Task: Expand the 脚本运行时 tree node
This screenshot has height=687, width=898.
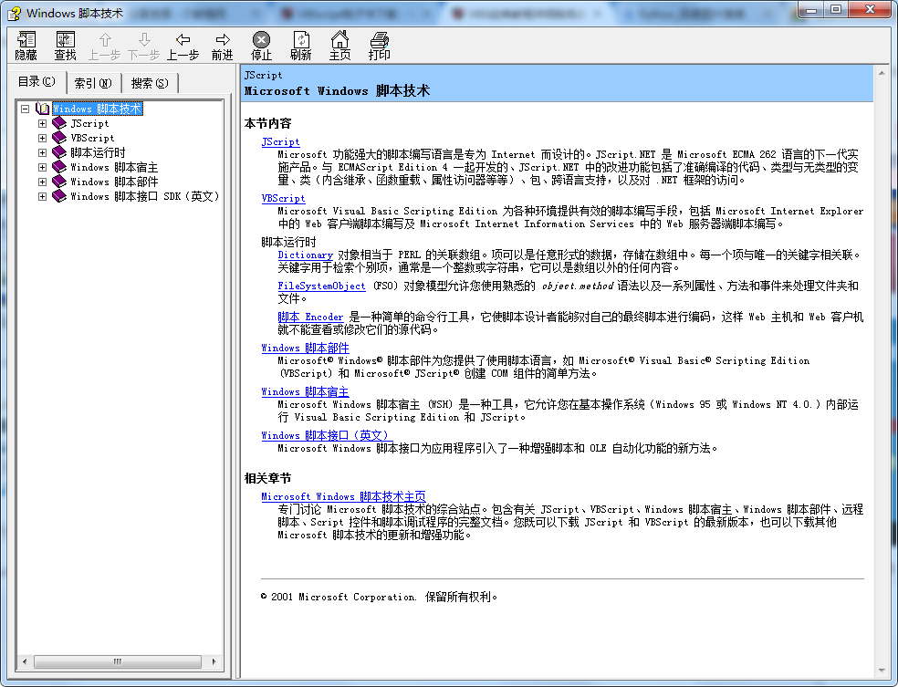Action: [x=42, y=152]
